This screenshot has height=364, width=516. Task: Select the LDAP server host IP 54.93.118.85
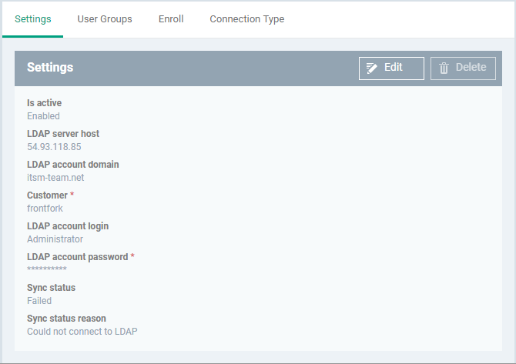pyautogui.click(x=54, y=147)
